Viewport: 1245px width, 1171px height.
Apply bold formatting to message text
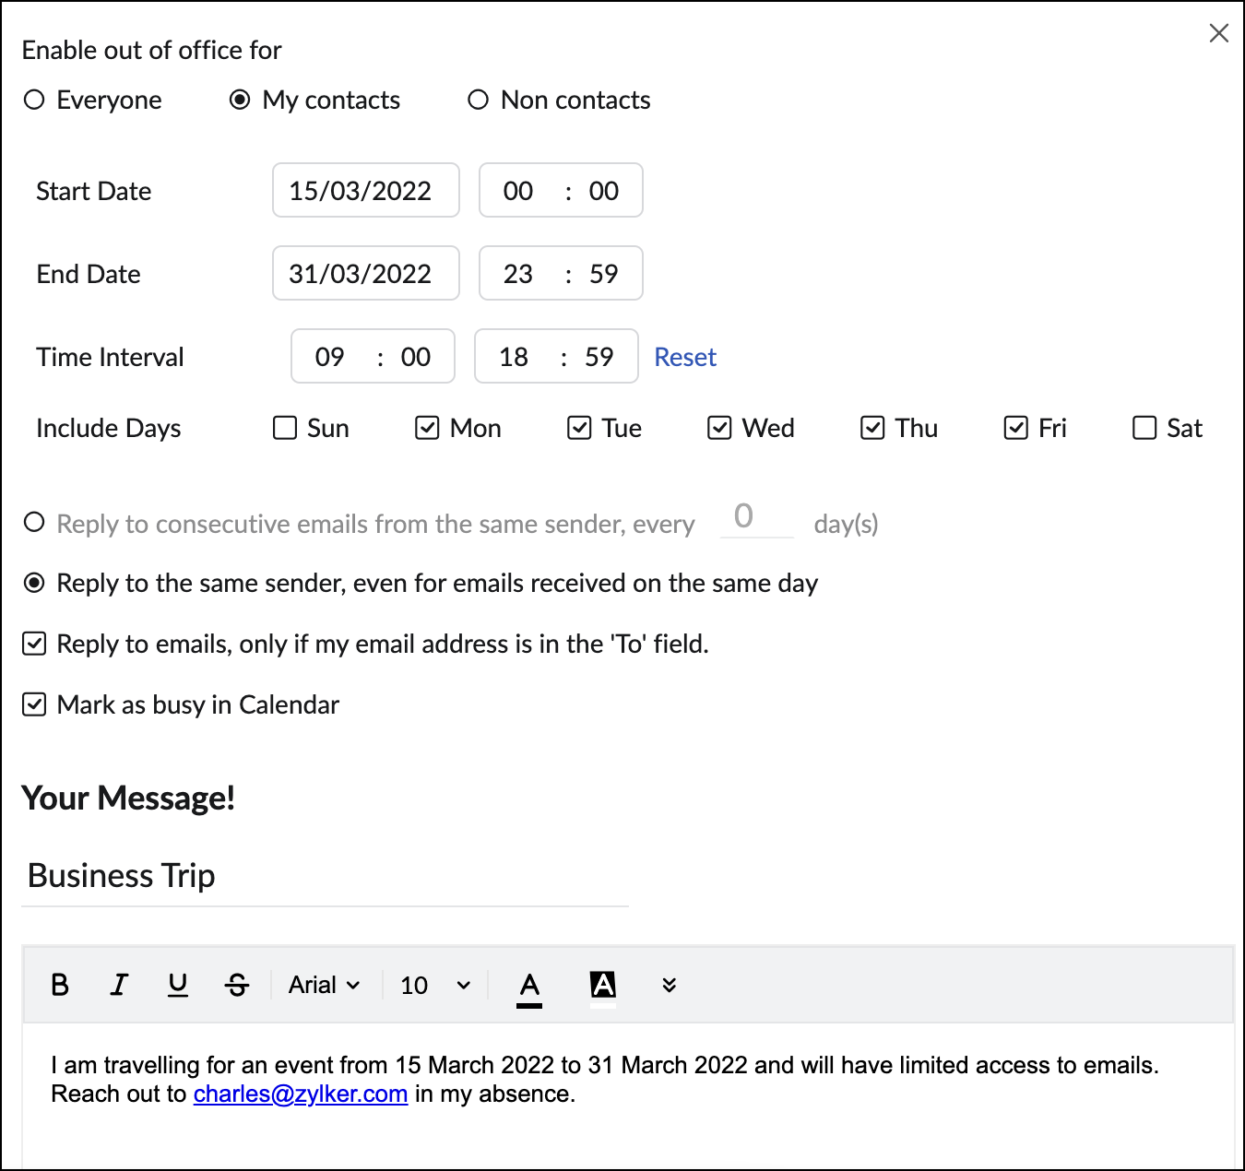[60, 985]
